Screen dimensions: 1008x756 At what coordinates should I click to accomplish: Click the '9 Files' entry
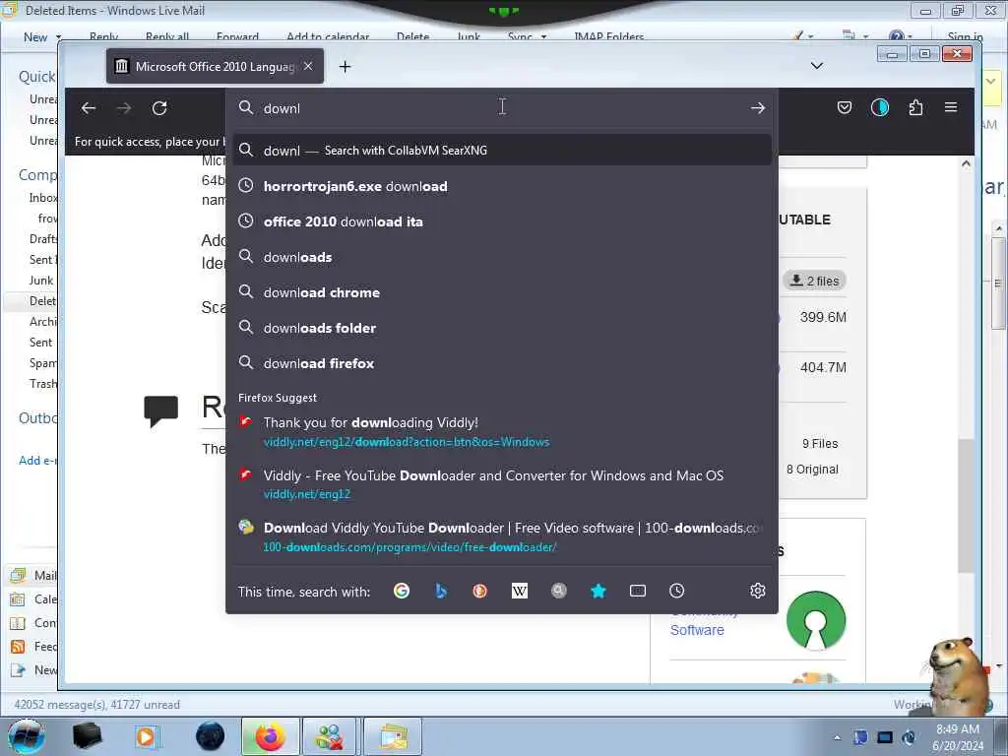[x=820, y=444]
